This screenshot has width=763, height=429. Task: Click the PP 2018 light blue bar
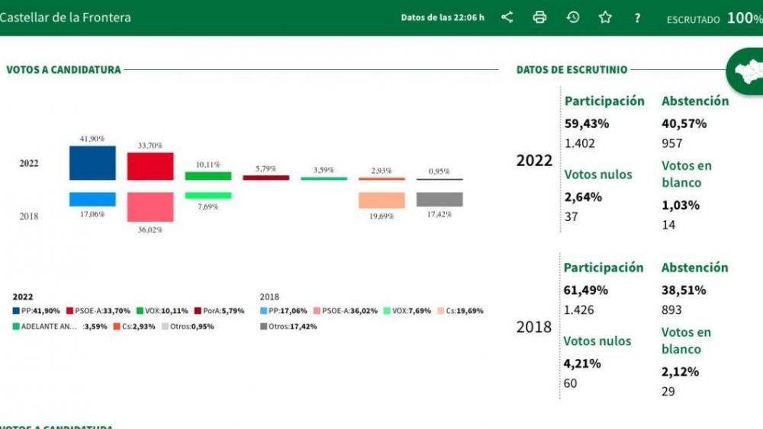tap(92, 199)
